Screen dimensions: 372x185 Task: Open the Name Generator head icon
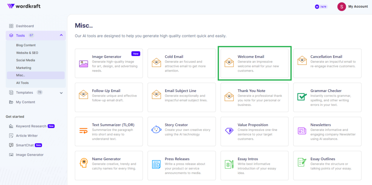tap(84, 163)
